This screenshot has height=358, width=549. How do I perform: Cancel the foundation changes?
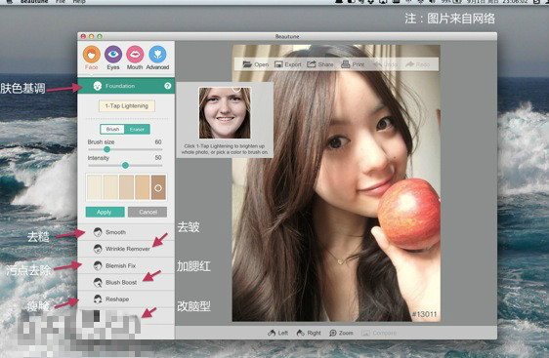pos(148,213)
